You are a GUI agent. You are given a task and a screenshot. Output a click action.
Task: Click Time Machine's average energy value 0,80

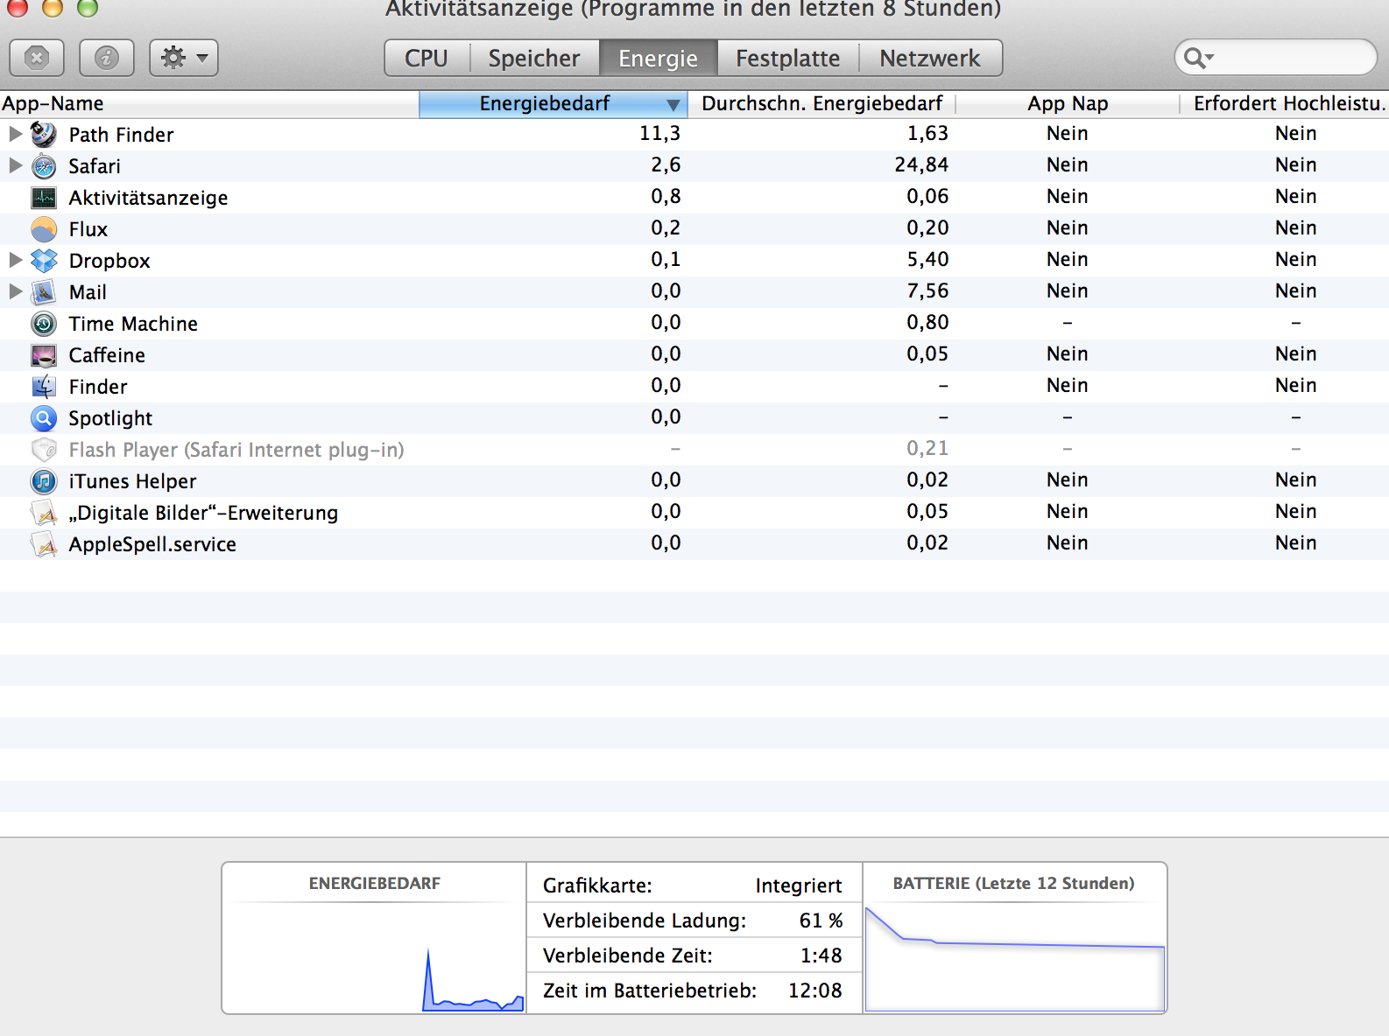coord(927,322)
